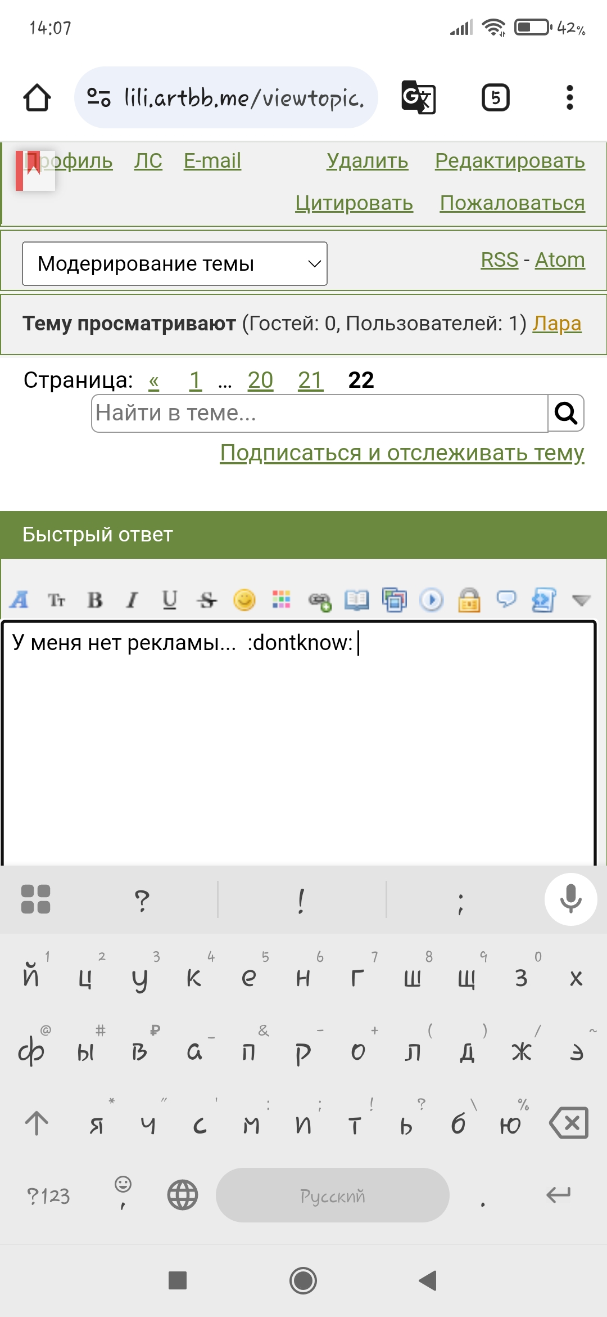Open the RSS feed link
Screen dimensions: 607x1317
500,260
